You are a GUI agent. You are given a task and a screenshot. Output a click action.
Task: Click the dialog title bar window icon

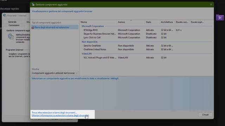(x=33, y=5)
